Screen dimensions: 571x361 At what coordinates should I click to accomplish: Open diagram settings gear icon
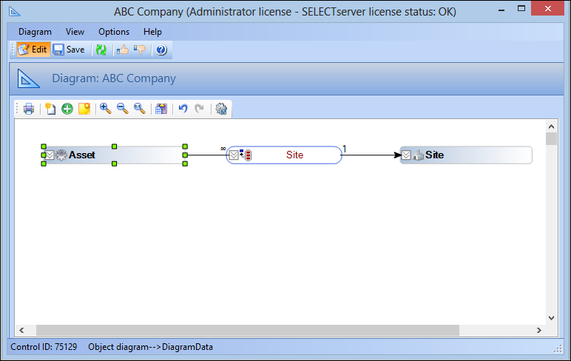point(221,109)
